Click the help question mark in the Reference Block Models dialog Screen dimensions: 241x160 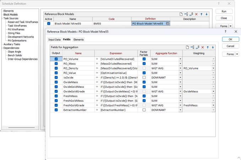tap(225, 32)
